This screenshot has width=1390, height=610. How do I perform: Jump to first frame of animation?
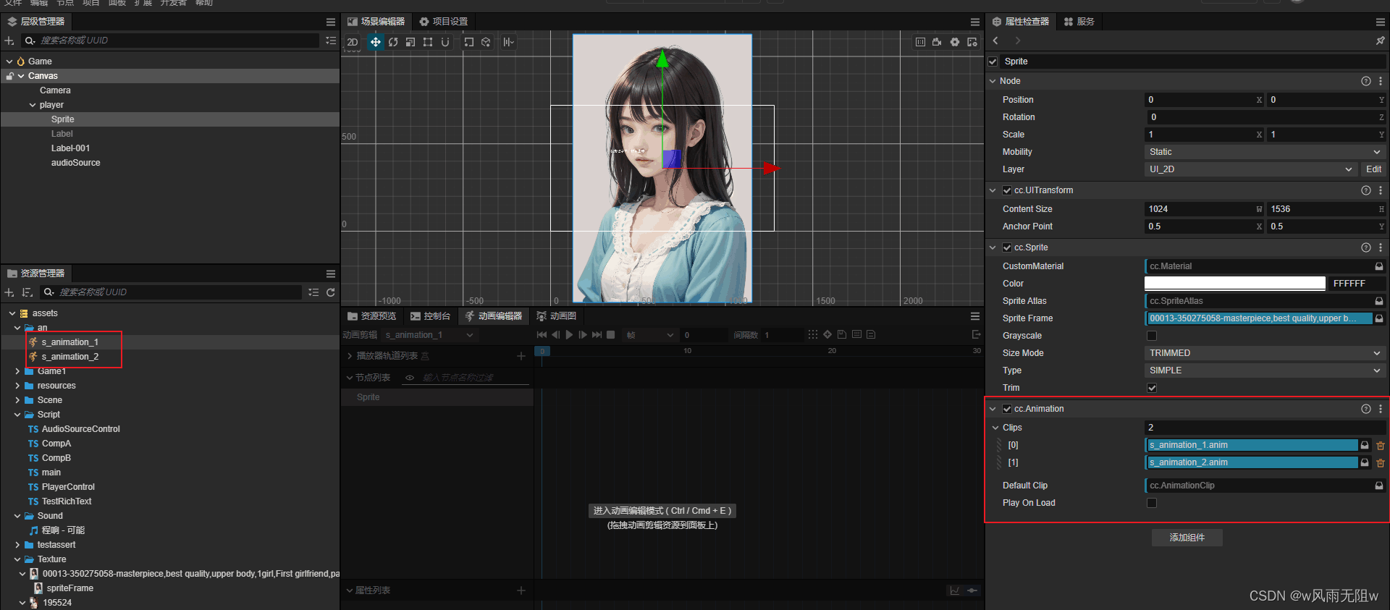coord(542,335)
